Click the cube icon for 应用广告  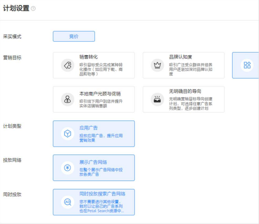68,134
